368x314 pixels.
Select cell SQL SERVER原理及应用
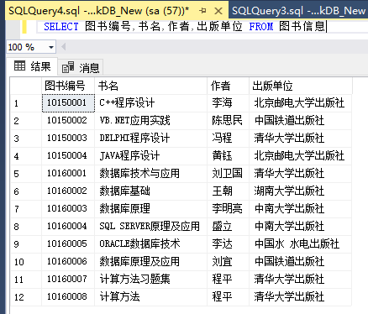(151, 227)
